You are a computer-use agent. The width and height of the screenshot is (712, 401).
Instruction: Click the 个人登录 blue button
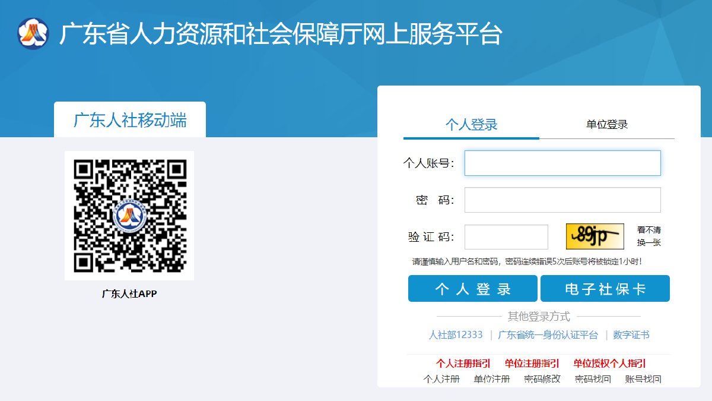click(473, 289)
